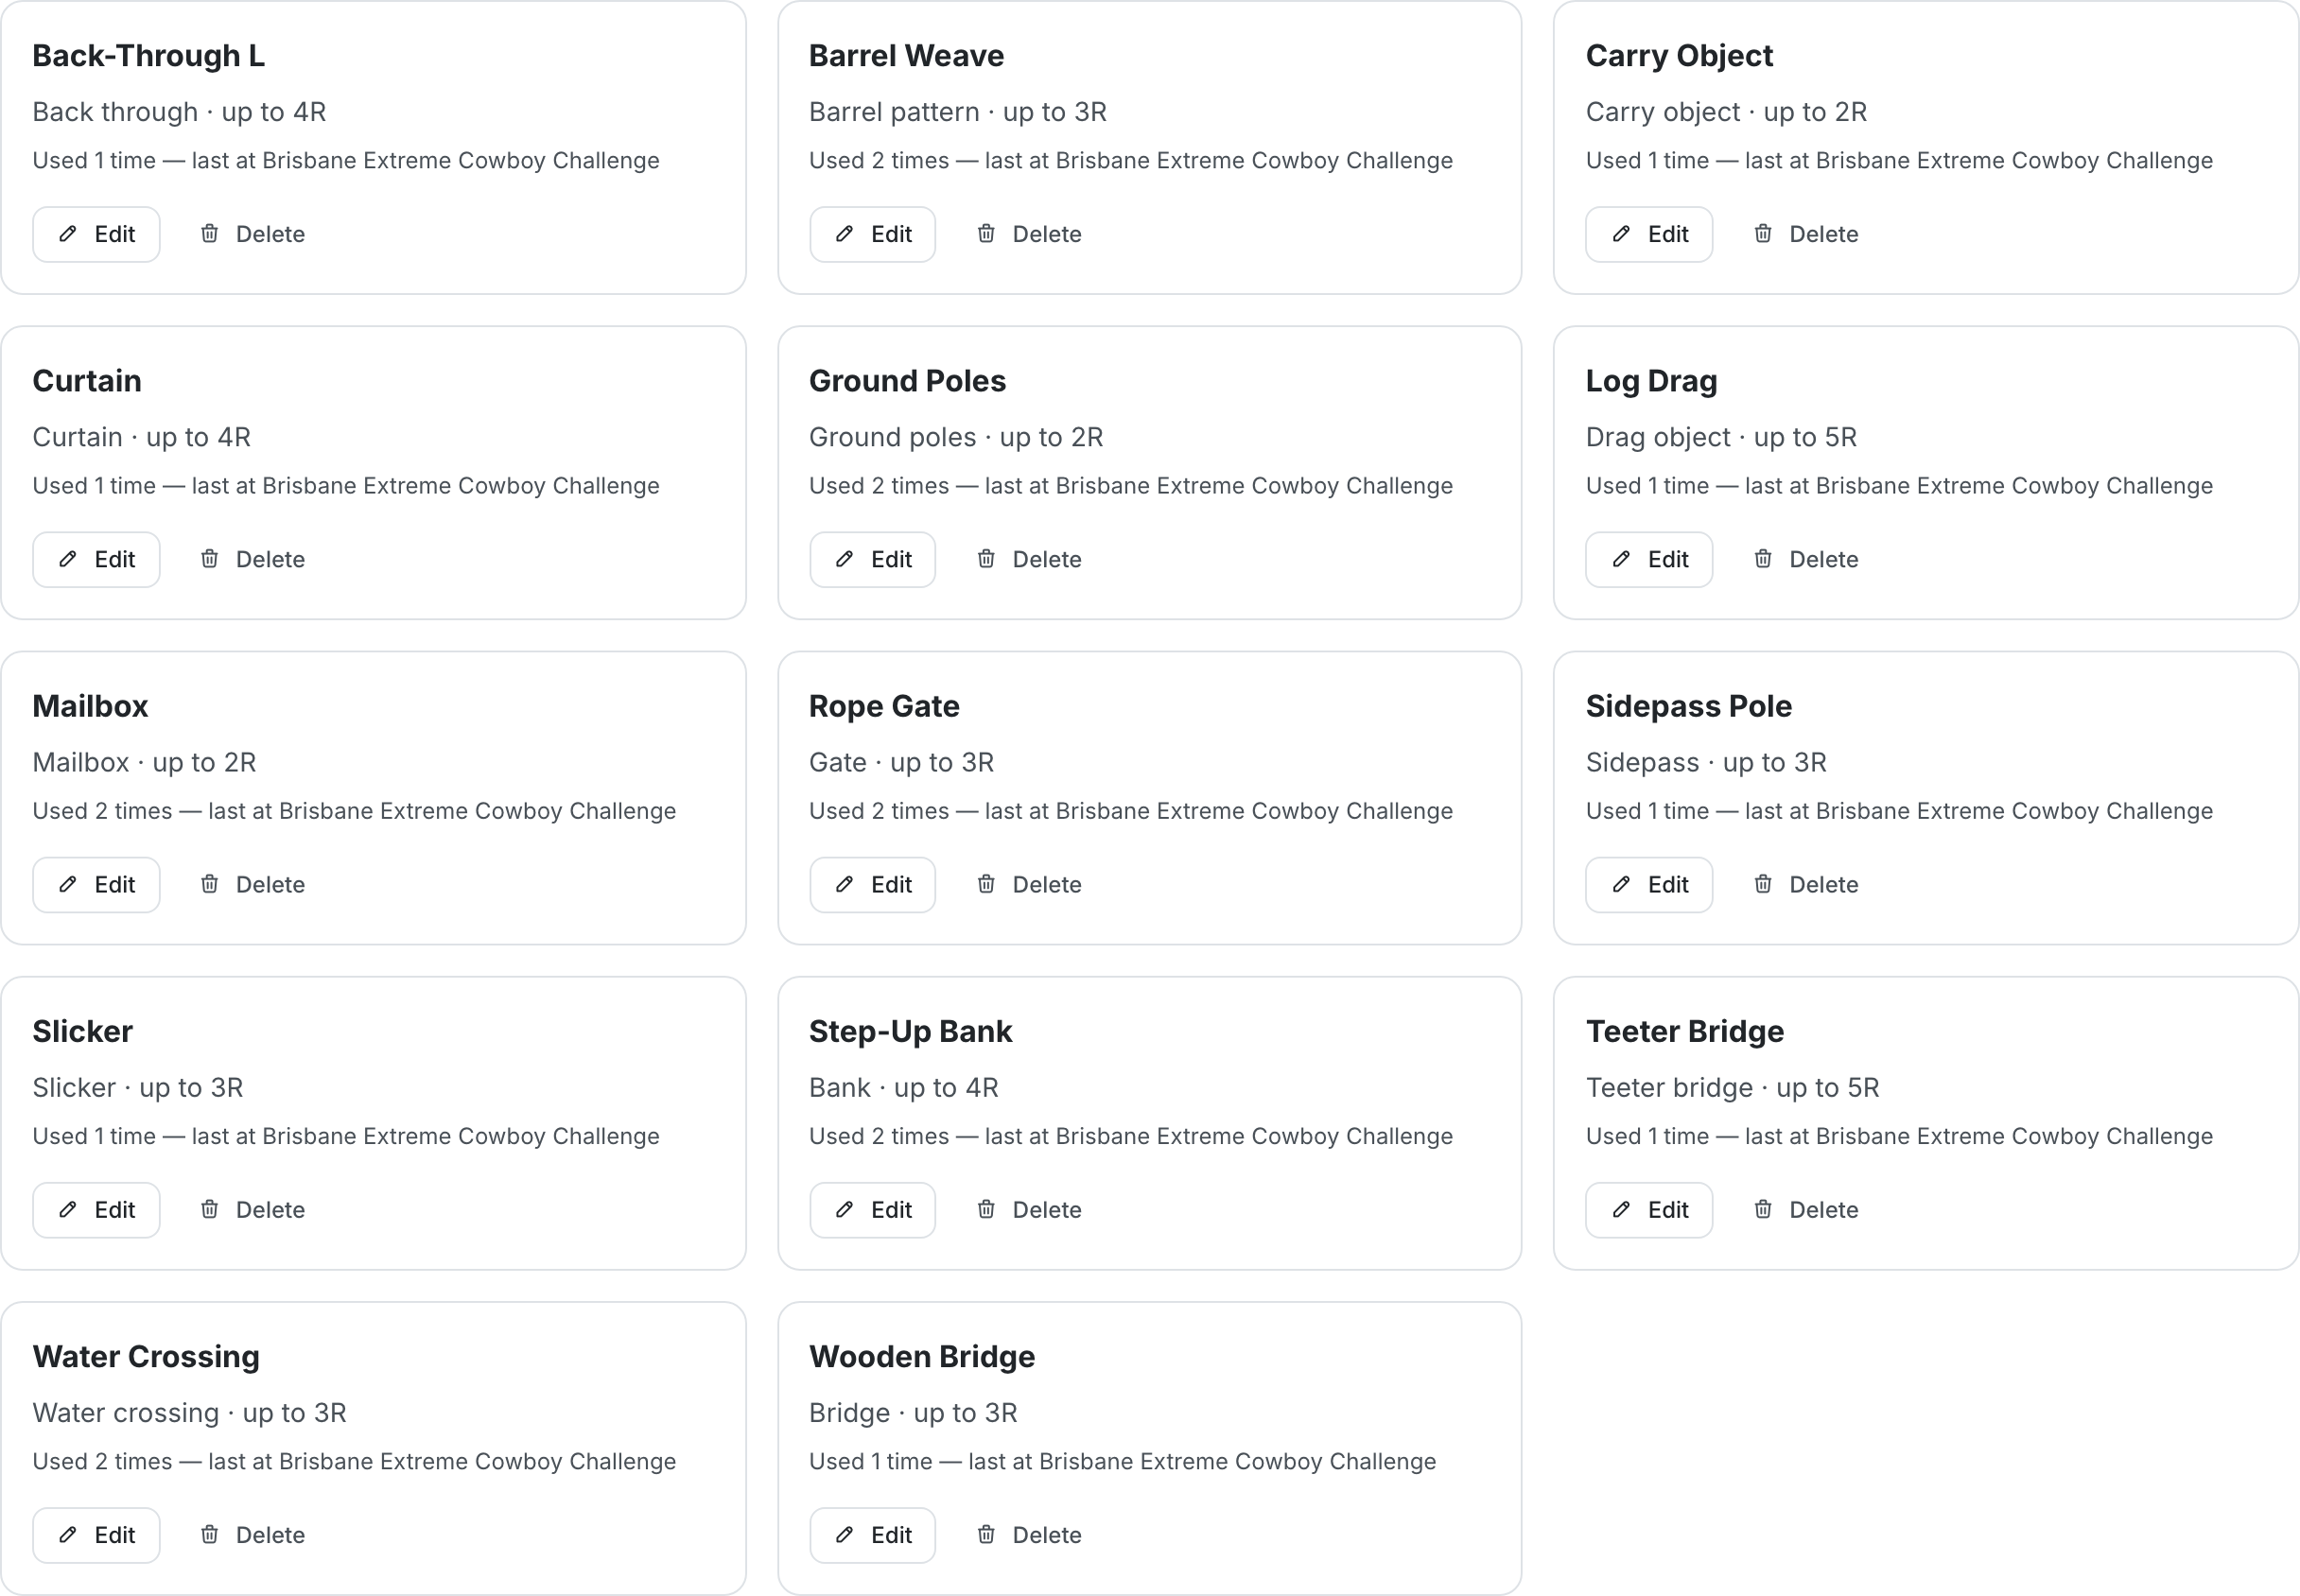Click the 'Barrel pattern · up to 3R' text

(x=958, y=112)
